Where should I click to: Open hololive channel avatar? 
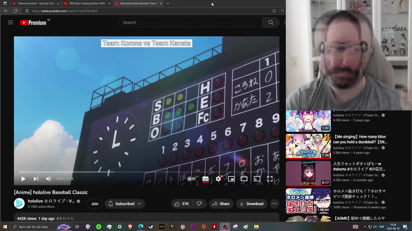pyautogui.click(x=19, y=203)
